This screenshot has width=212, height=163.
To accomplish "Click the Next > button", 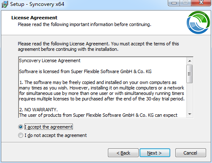I will [155, 153].
